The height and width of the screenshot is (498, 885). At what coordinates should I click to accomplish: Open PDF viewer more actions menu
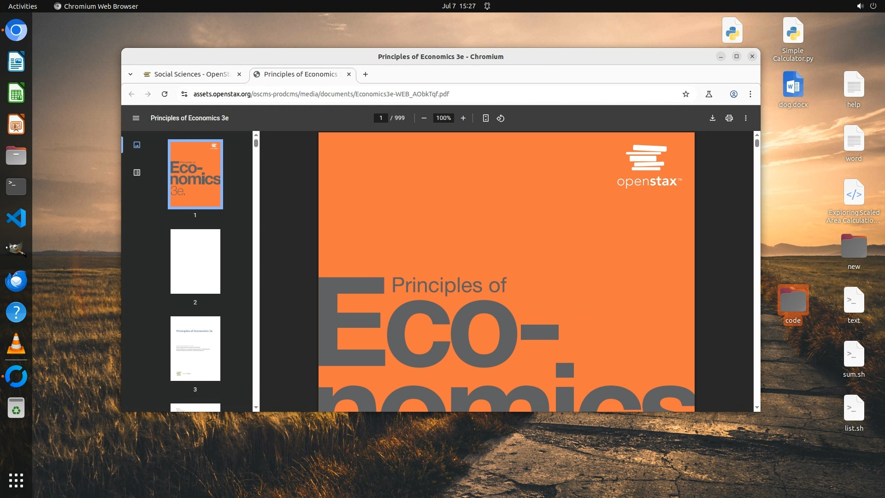[x=745, y=118]
